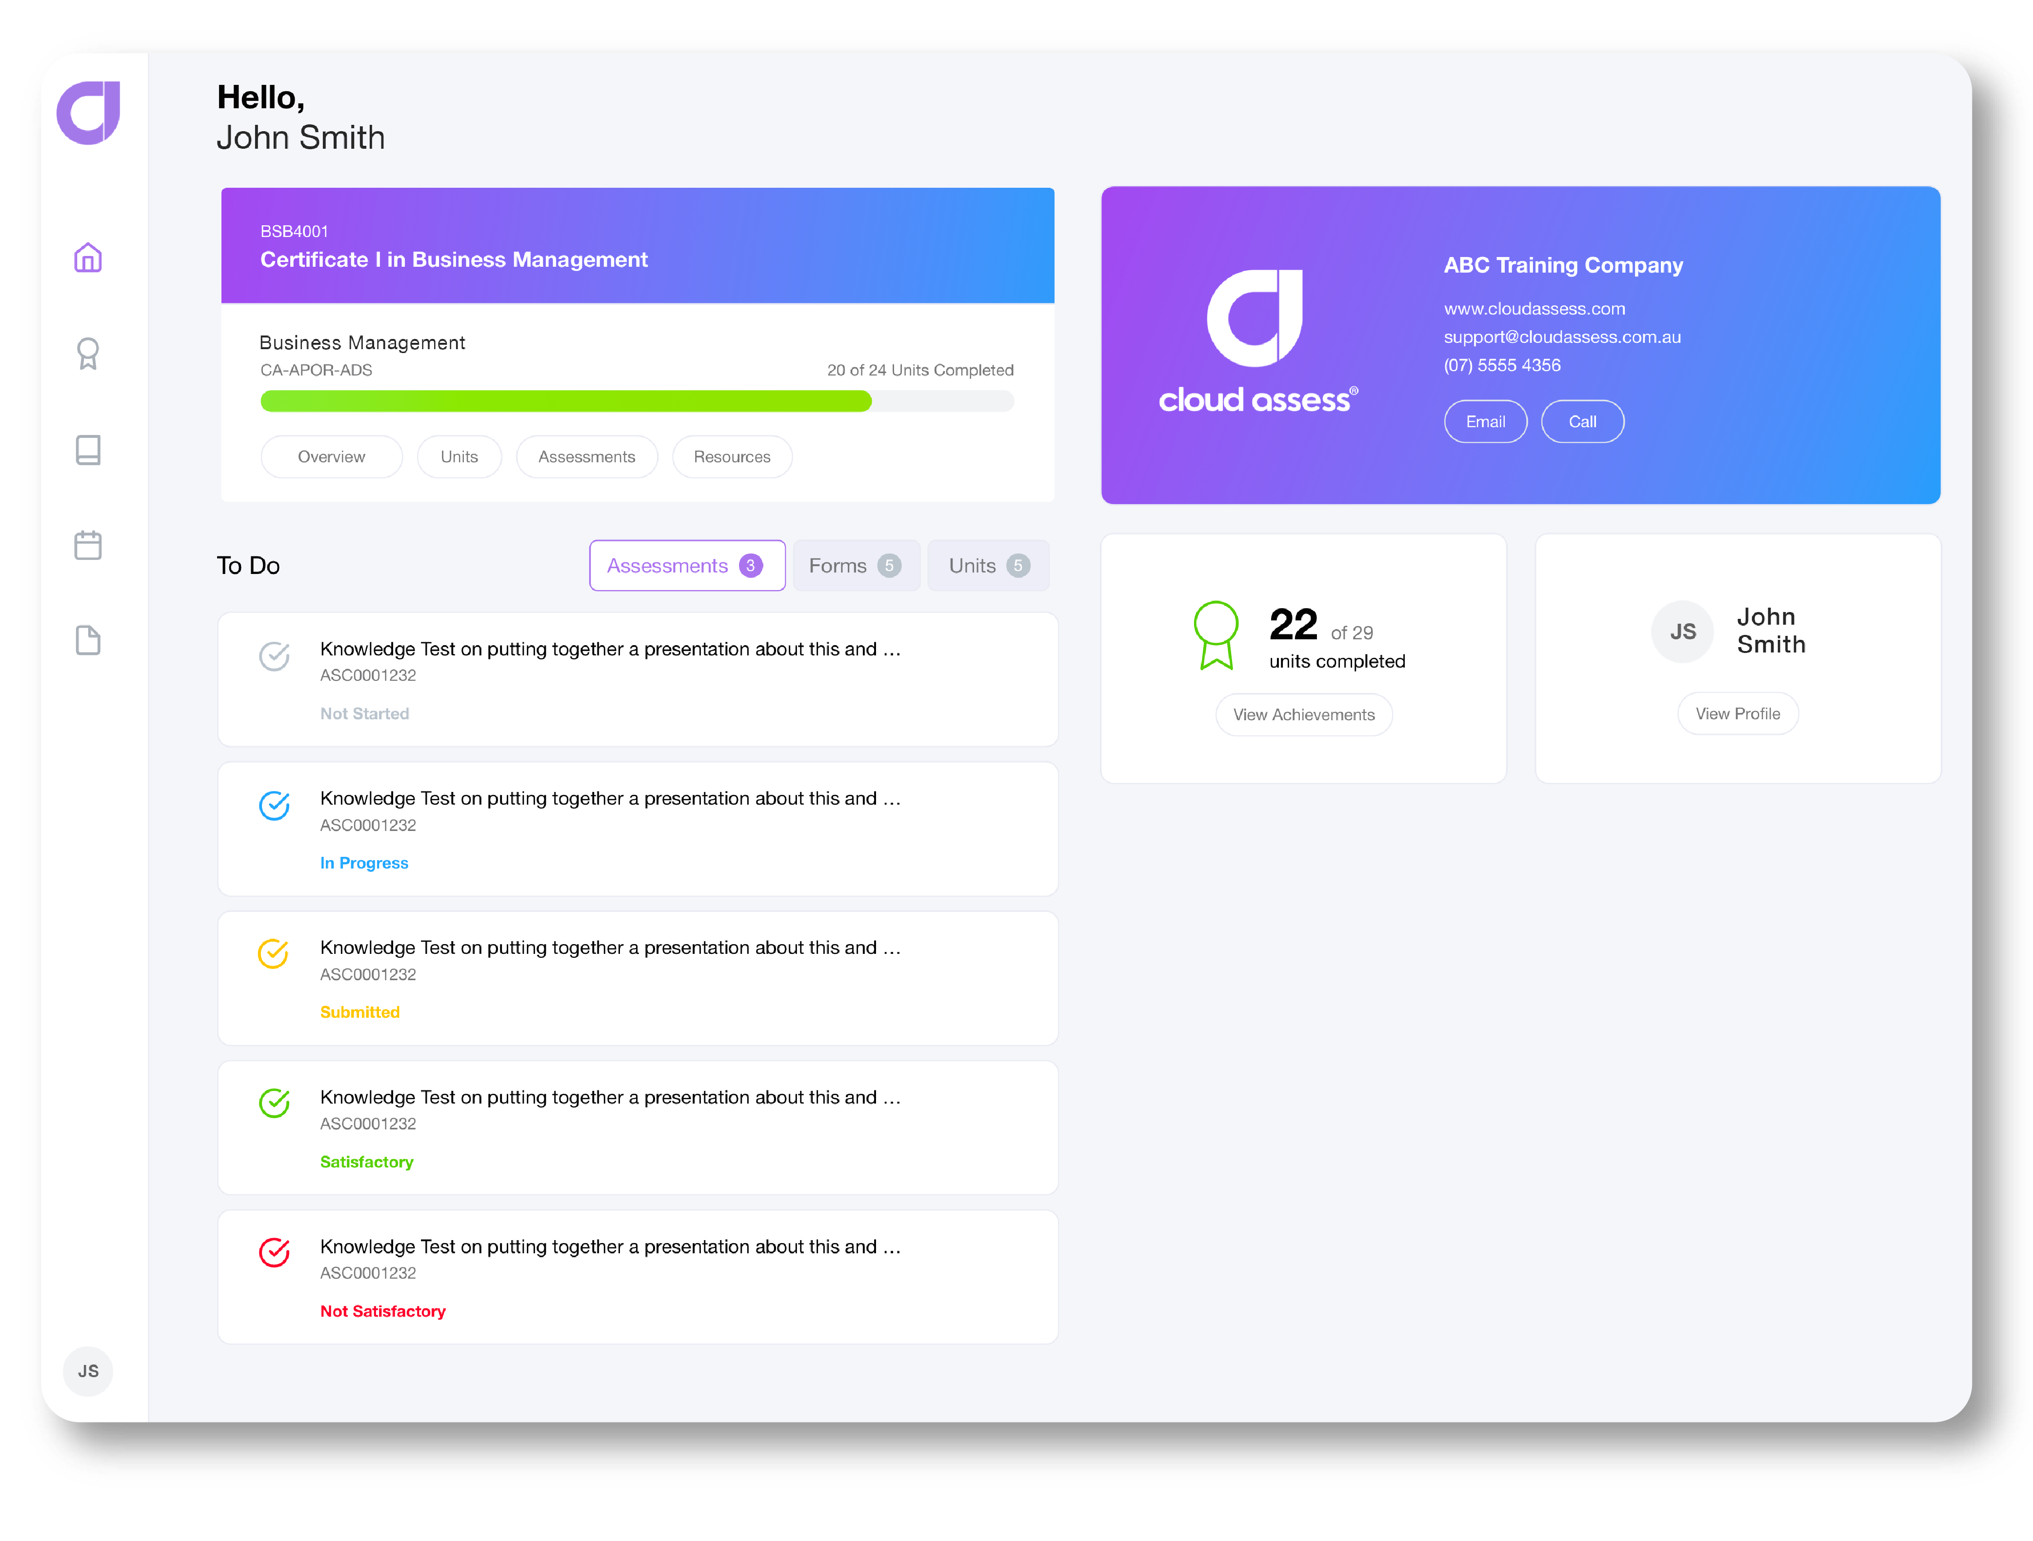
Task: Open the Resources pill button
Action: (x=732, y=457)
